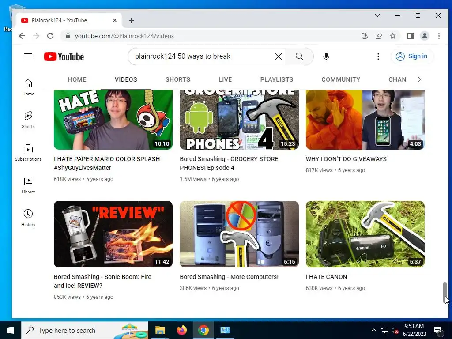Click the Sign in button
Image resolution: width=452 pixels, height=339 pixels.
coord(412,56)
